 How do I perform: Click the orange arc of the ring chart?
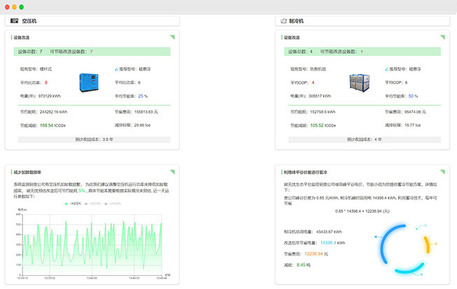[x=427, y=245]
